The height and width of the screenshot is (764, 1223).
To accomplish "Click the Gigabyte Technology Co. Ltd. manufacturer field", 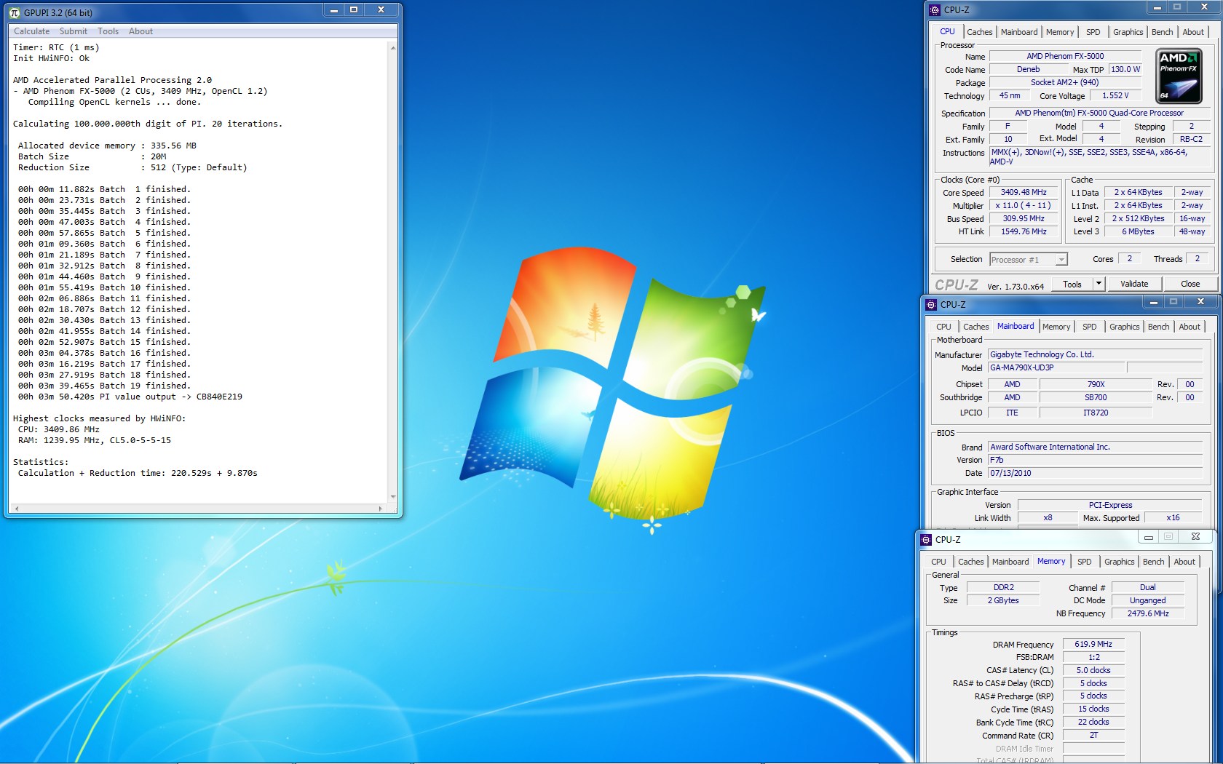I will point(1095,355).
